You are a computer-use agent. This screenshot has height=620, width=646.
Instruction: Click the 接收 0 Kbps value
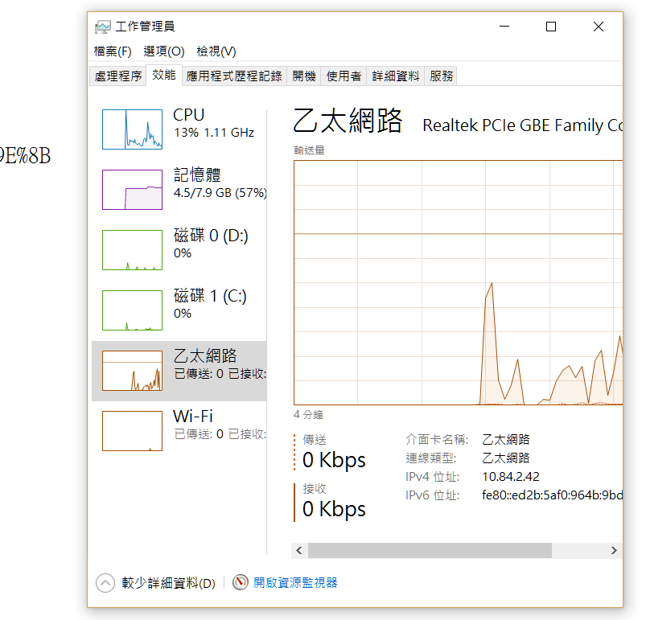334,509
